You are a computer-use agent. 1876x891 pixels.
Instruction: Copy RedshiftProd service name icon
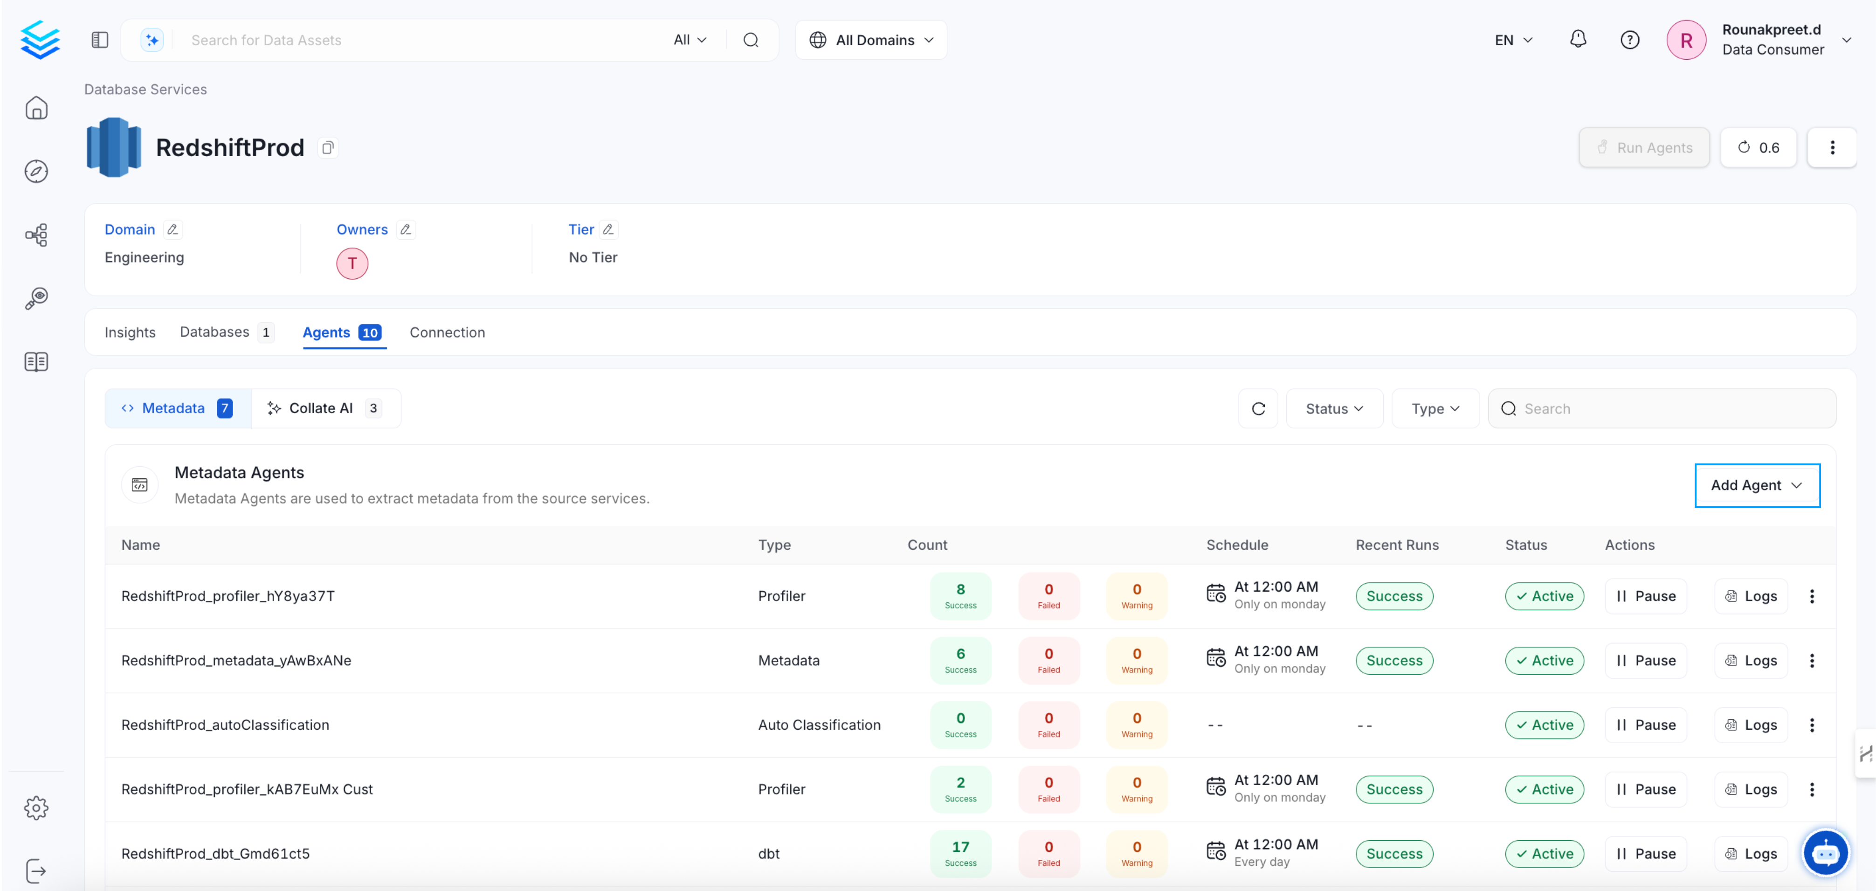coord(328,148)
